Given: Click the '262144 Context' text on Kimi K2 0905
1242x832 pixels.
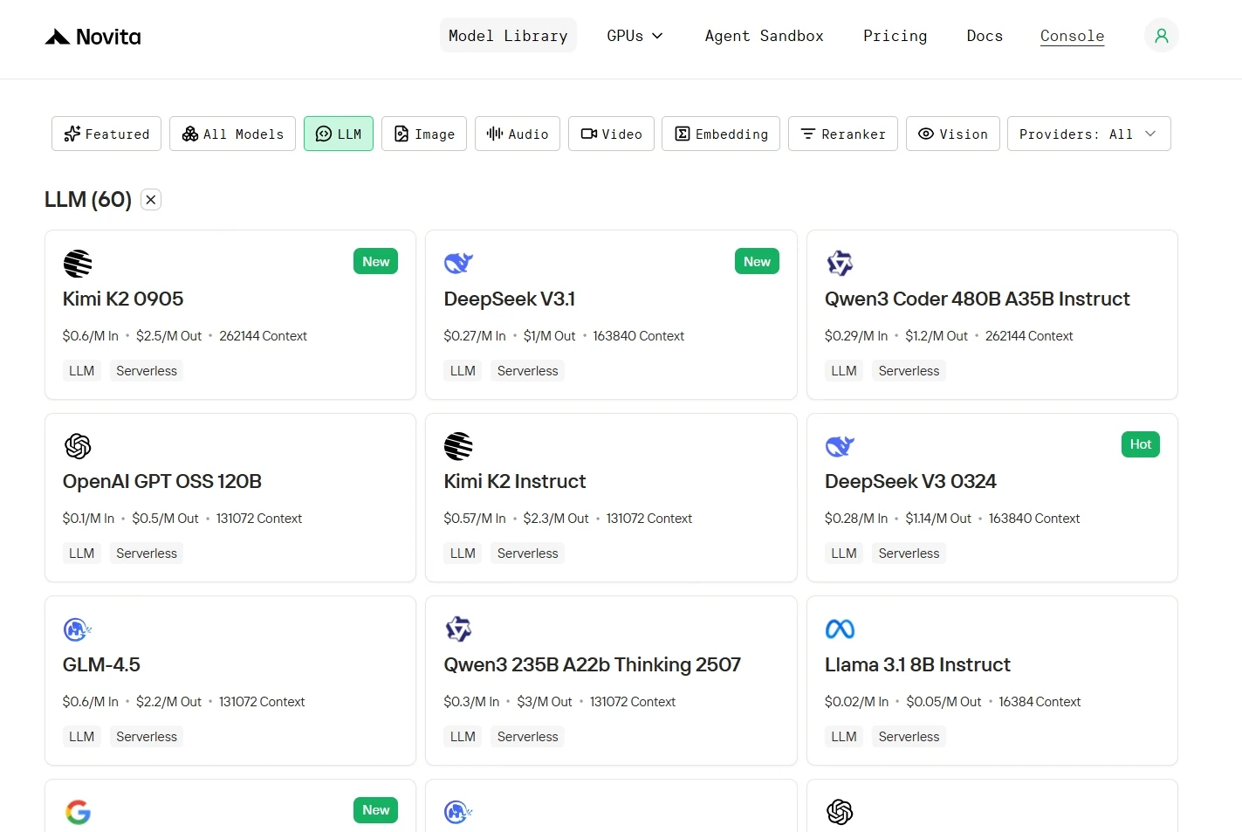Looking at the screenshot, I should point(263,336).
